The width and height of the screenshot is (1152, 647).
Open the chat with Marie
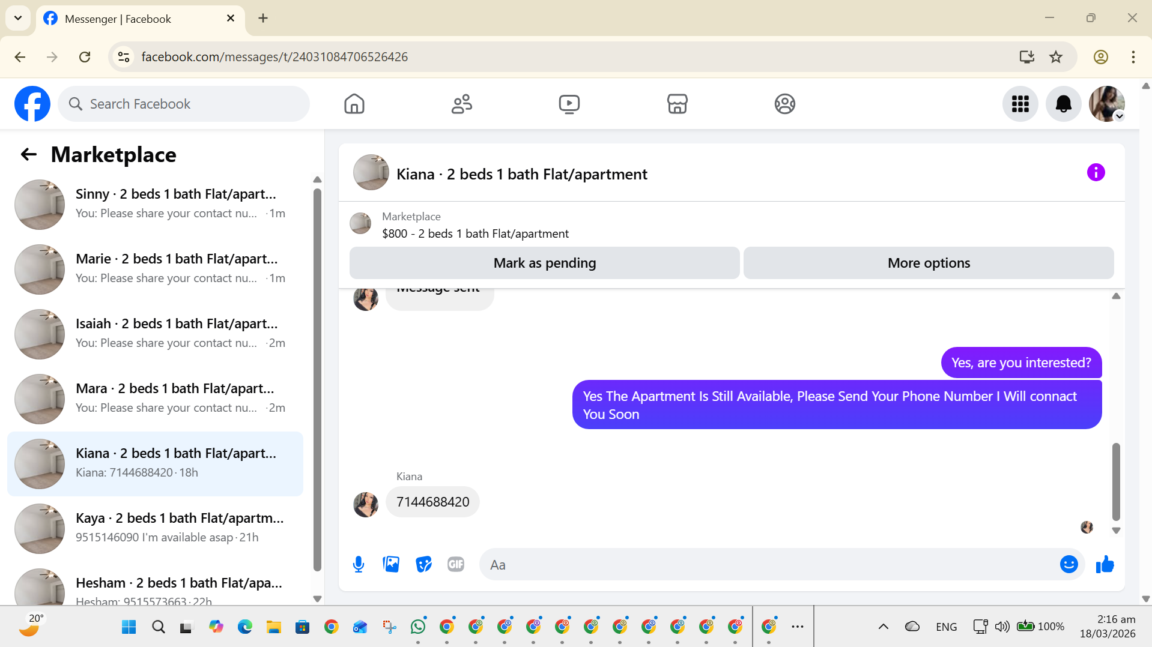(155, 269)
